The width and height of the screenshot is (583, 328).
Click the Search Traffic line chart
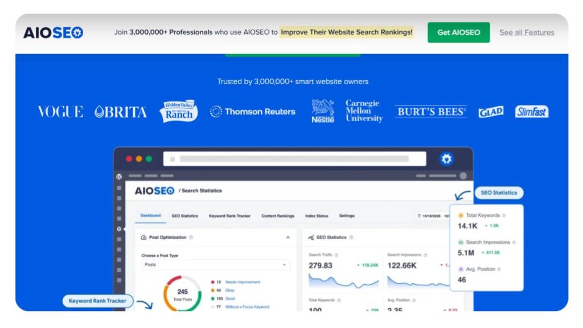(343, 281)
